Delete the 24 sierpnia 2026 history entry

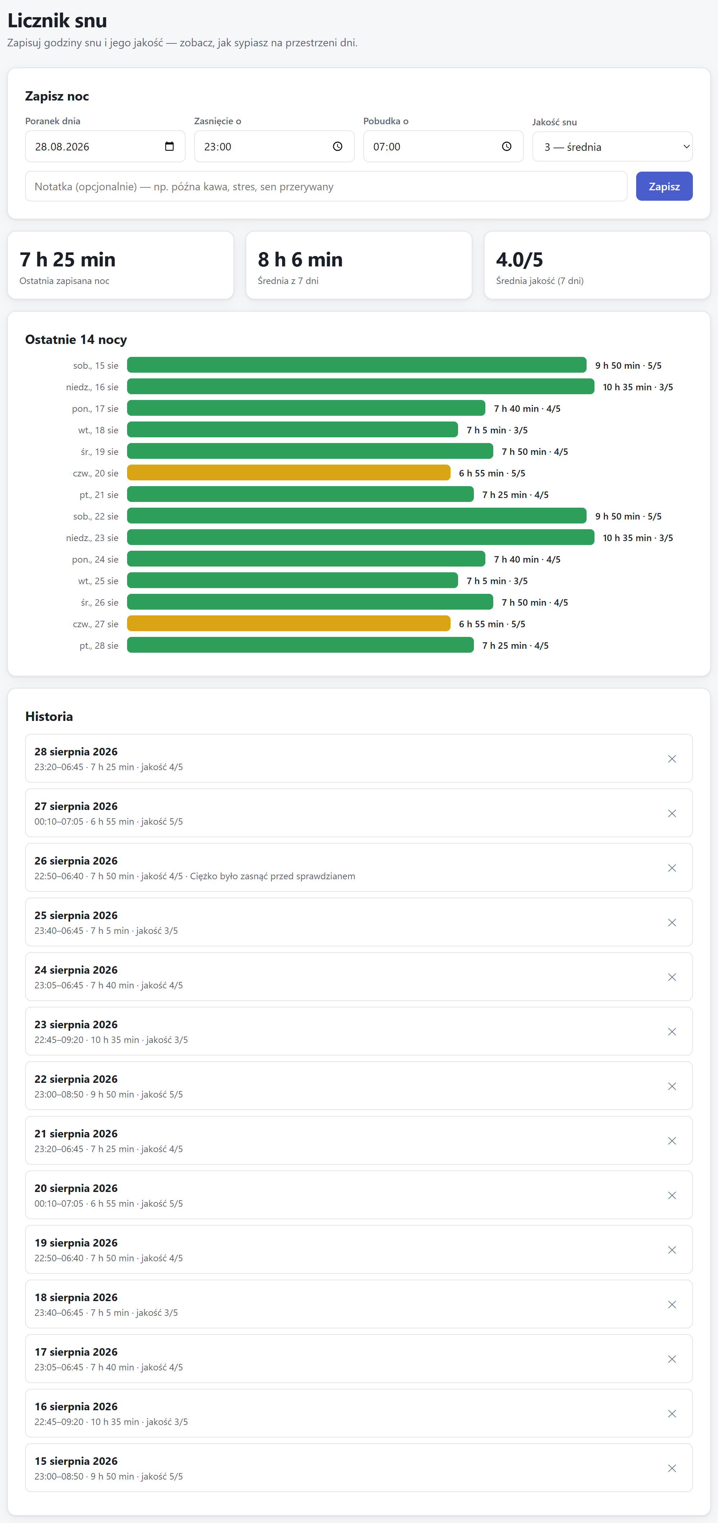click(x=672, y=977)
